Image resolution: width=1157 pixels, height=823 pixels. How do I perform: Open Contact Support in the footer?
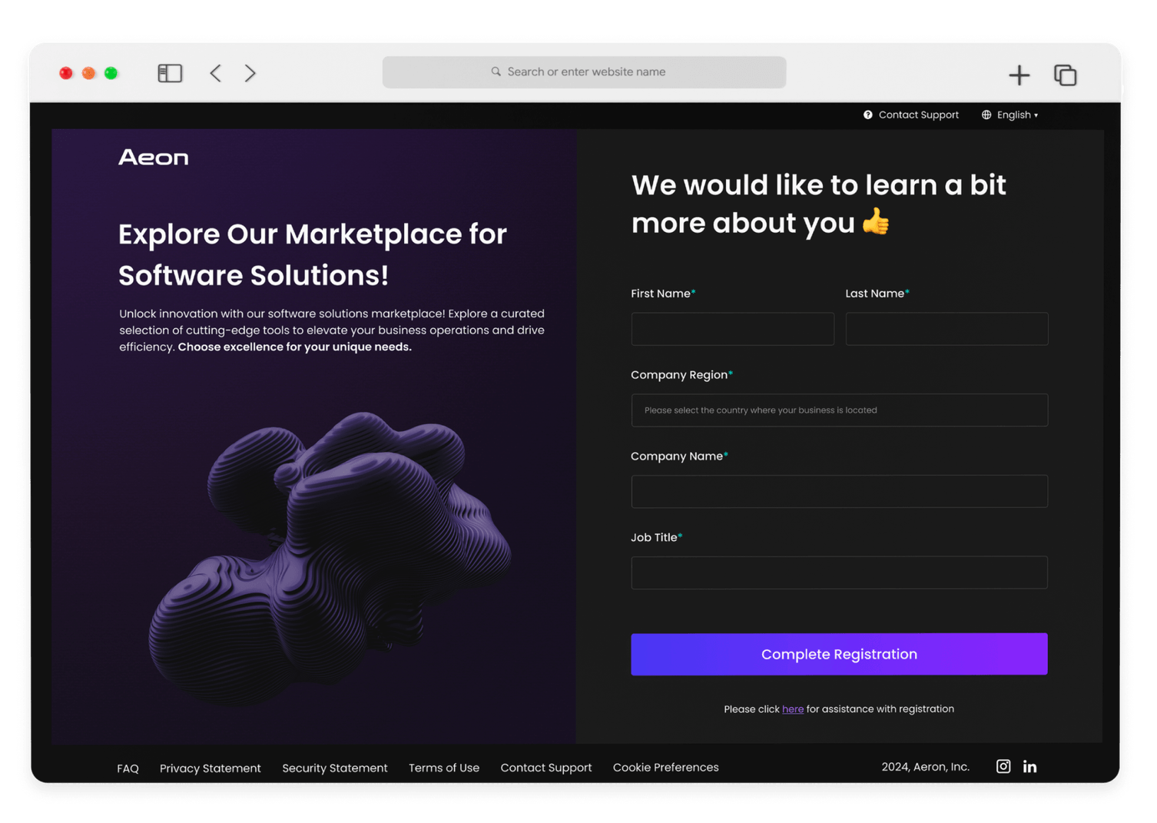point(546,768)
